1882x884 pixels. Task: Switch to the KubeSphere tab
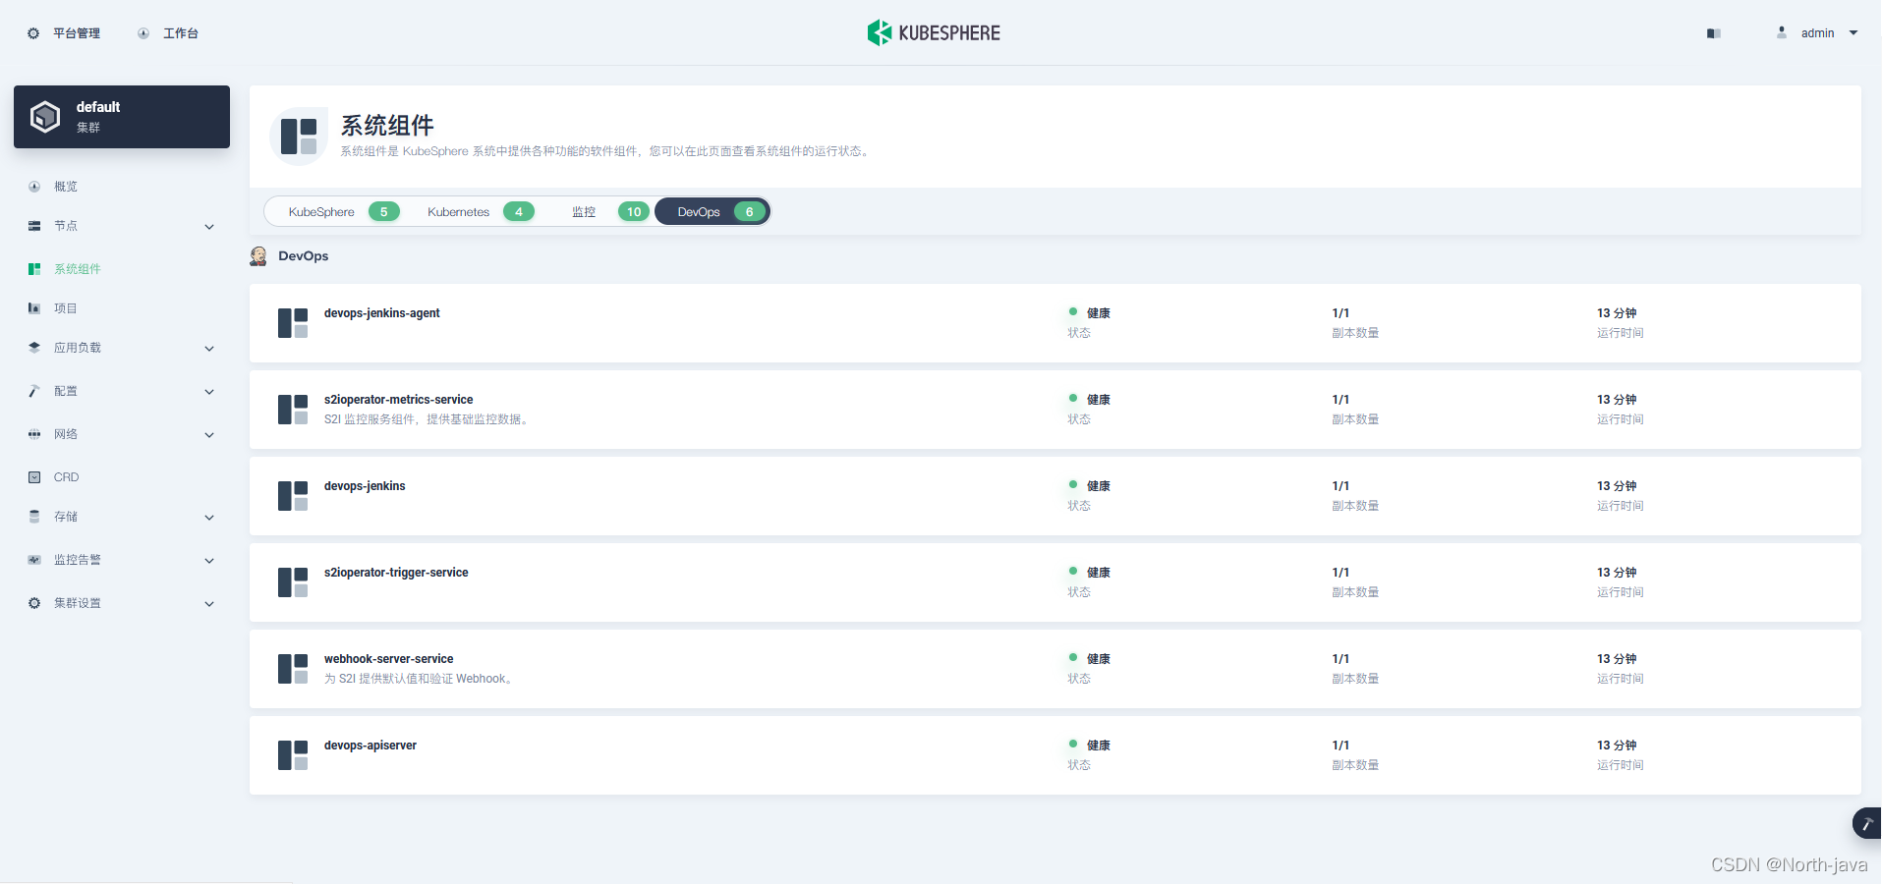[x=343, y=212]
